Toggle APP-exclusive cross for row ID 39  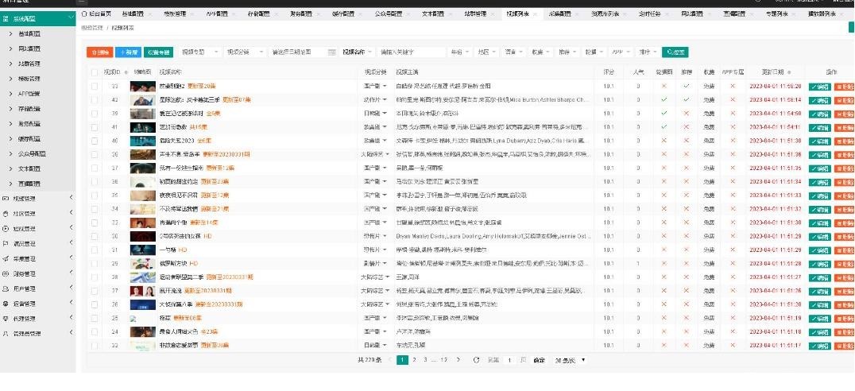733,114
